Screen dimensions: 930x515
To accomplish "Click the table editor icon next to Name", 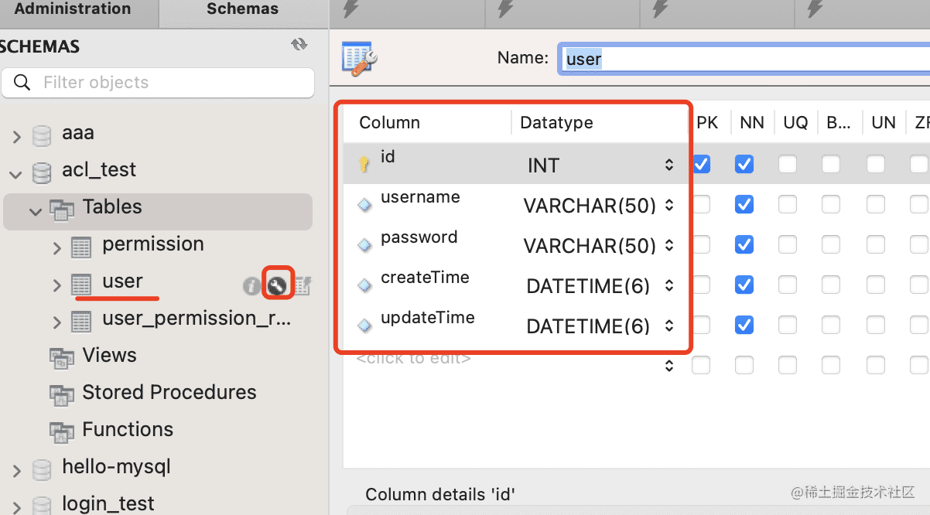I will tap(359, 59).
